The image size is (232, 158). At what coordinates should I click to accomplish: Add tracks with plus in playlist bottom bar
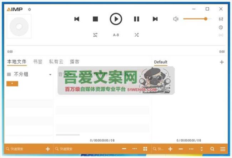[170, 149]
